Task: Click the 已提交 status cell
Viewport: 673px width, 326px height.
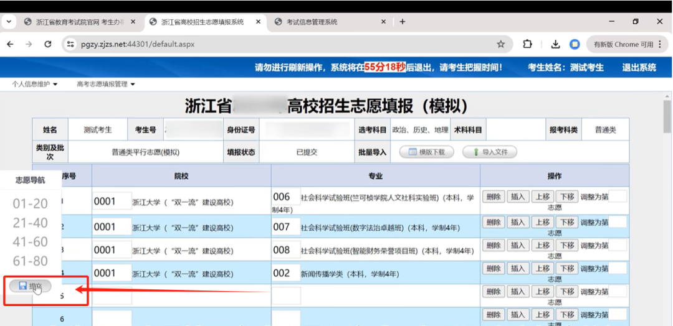Action: [307, 152]
